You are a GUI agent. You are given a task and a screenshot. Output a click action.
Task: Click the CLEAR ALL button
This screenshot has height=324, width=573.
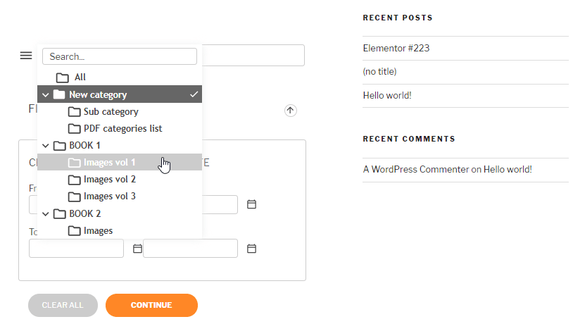[x=63, y=305]
